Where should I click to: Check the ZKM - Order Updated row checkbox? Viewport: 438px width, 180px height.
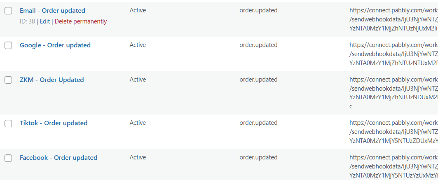(8, 80)
